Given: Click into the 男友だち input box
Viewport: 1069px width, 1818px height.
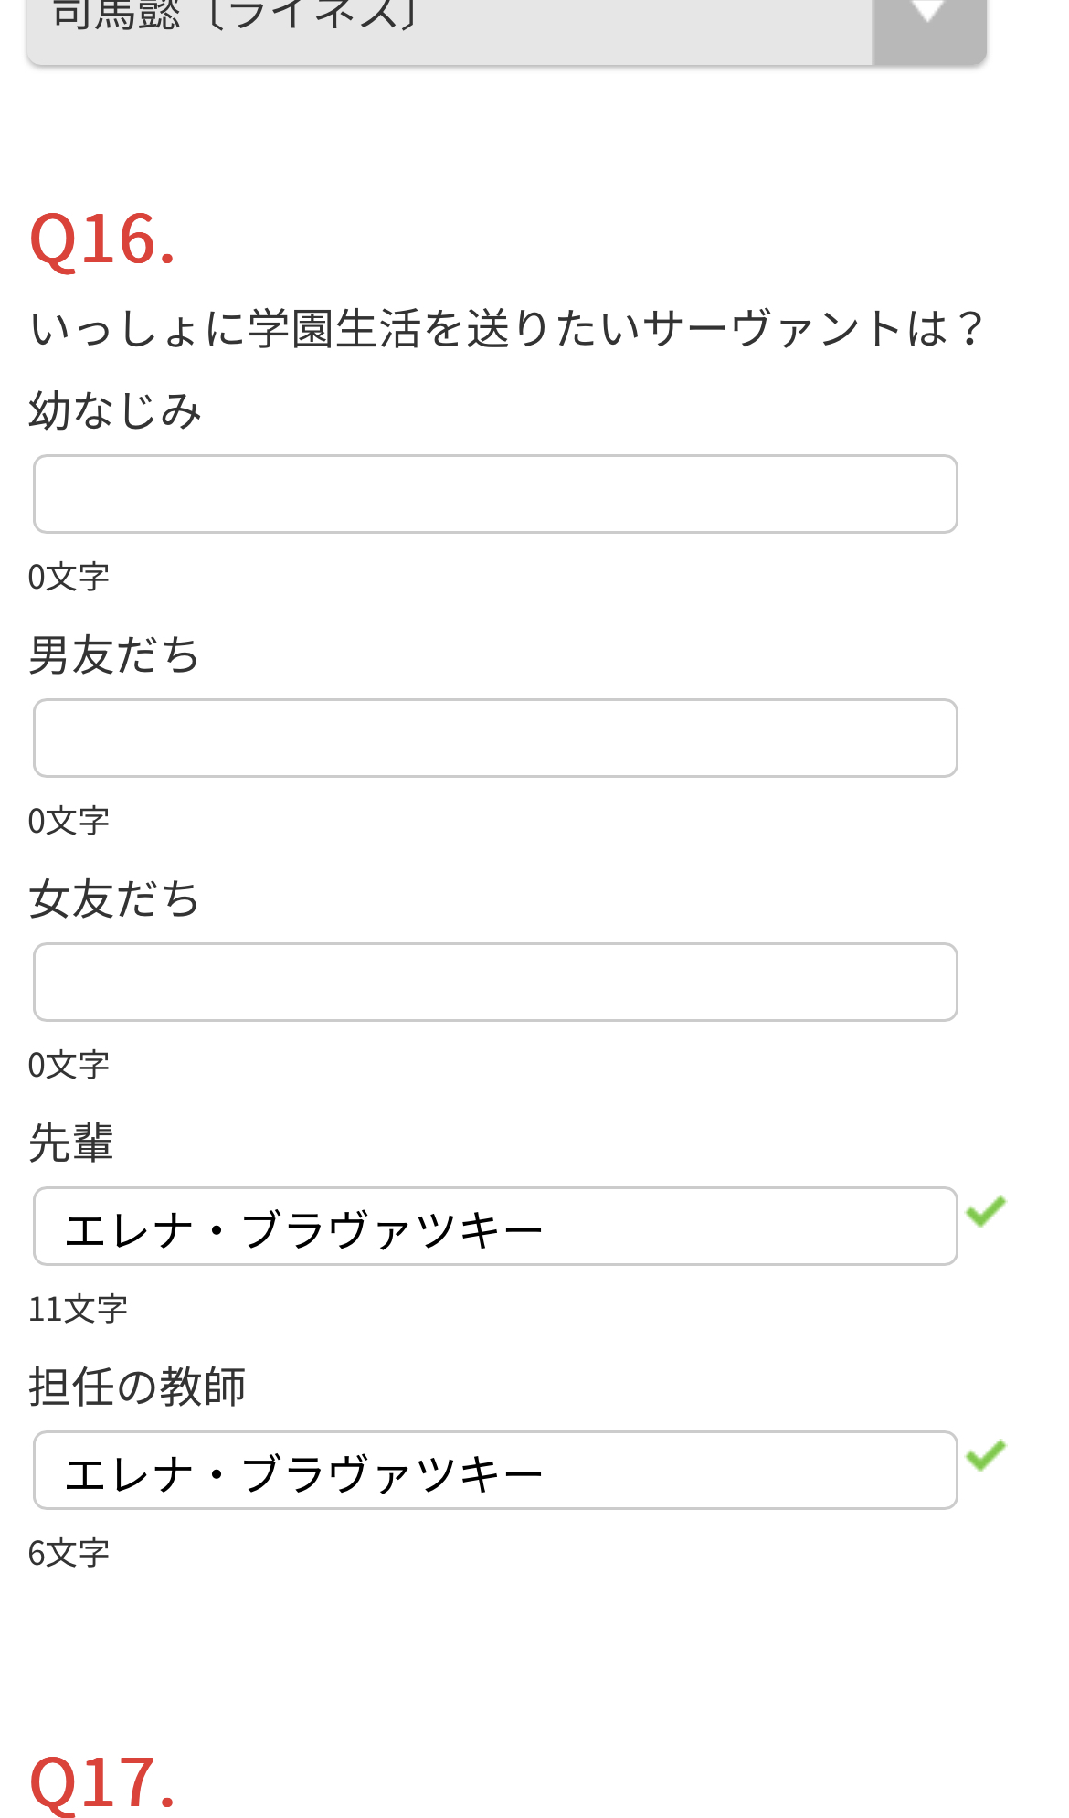Looking at the screenshot, I should click(x=495, y=739).
